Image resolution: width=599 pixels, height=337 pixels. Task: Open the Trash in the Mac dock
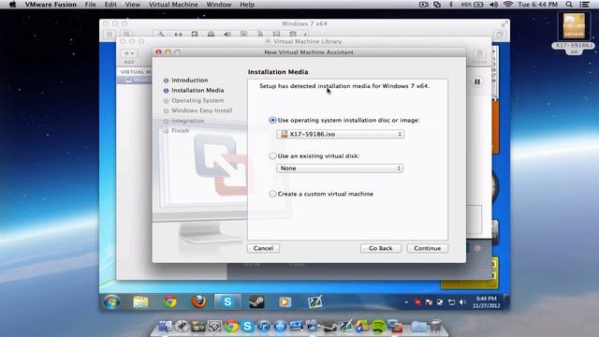click(x=435, y=326)
